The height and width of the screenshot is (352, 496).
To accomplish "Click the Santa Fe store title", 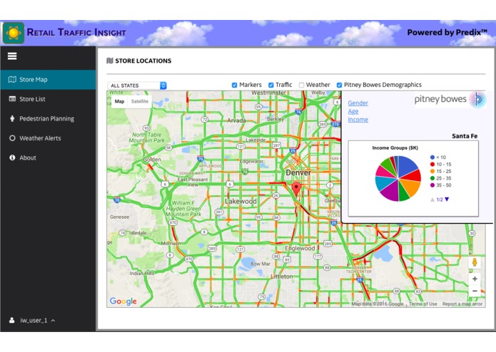I will pos(465,136).
